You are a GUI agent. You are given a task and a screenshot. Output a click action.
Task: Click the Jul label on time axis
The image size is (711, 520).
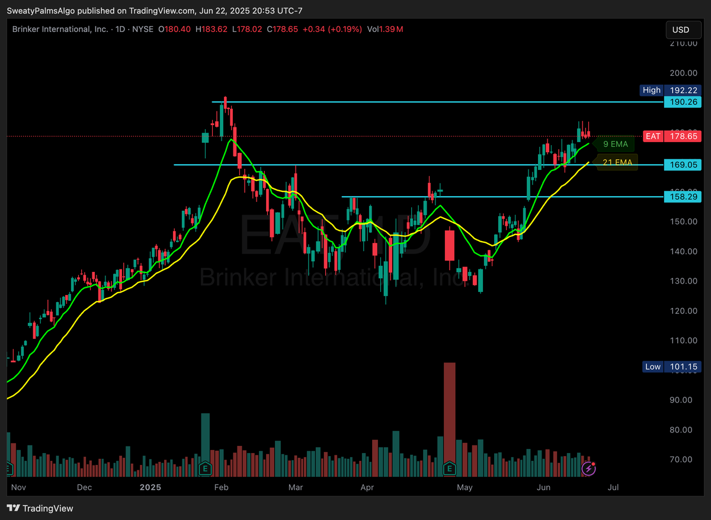613,487
